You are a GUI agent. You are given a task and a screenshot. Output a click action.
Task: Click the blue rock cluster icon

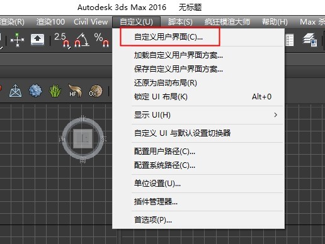pos(35,91)
